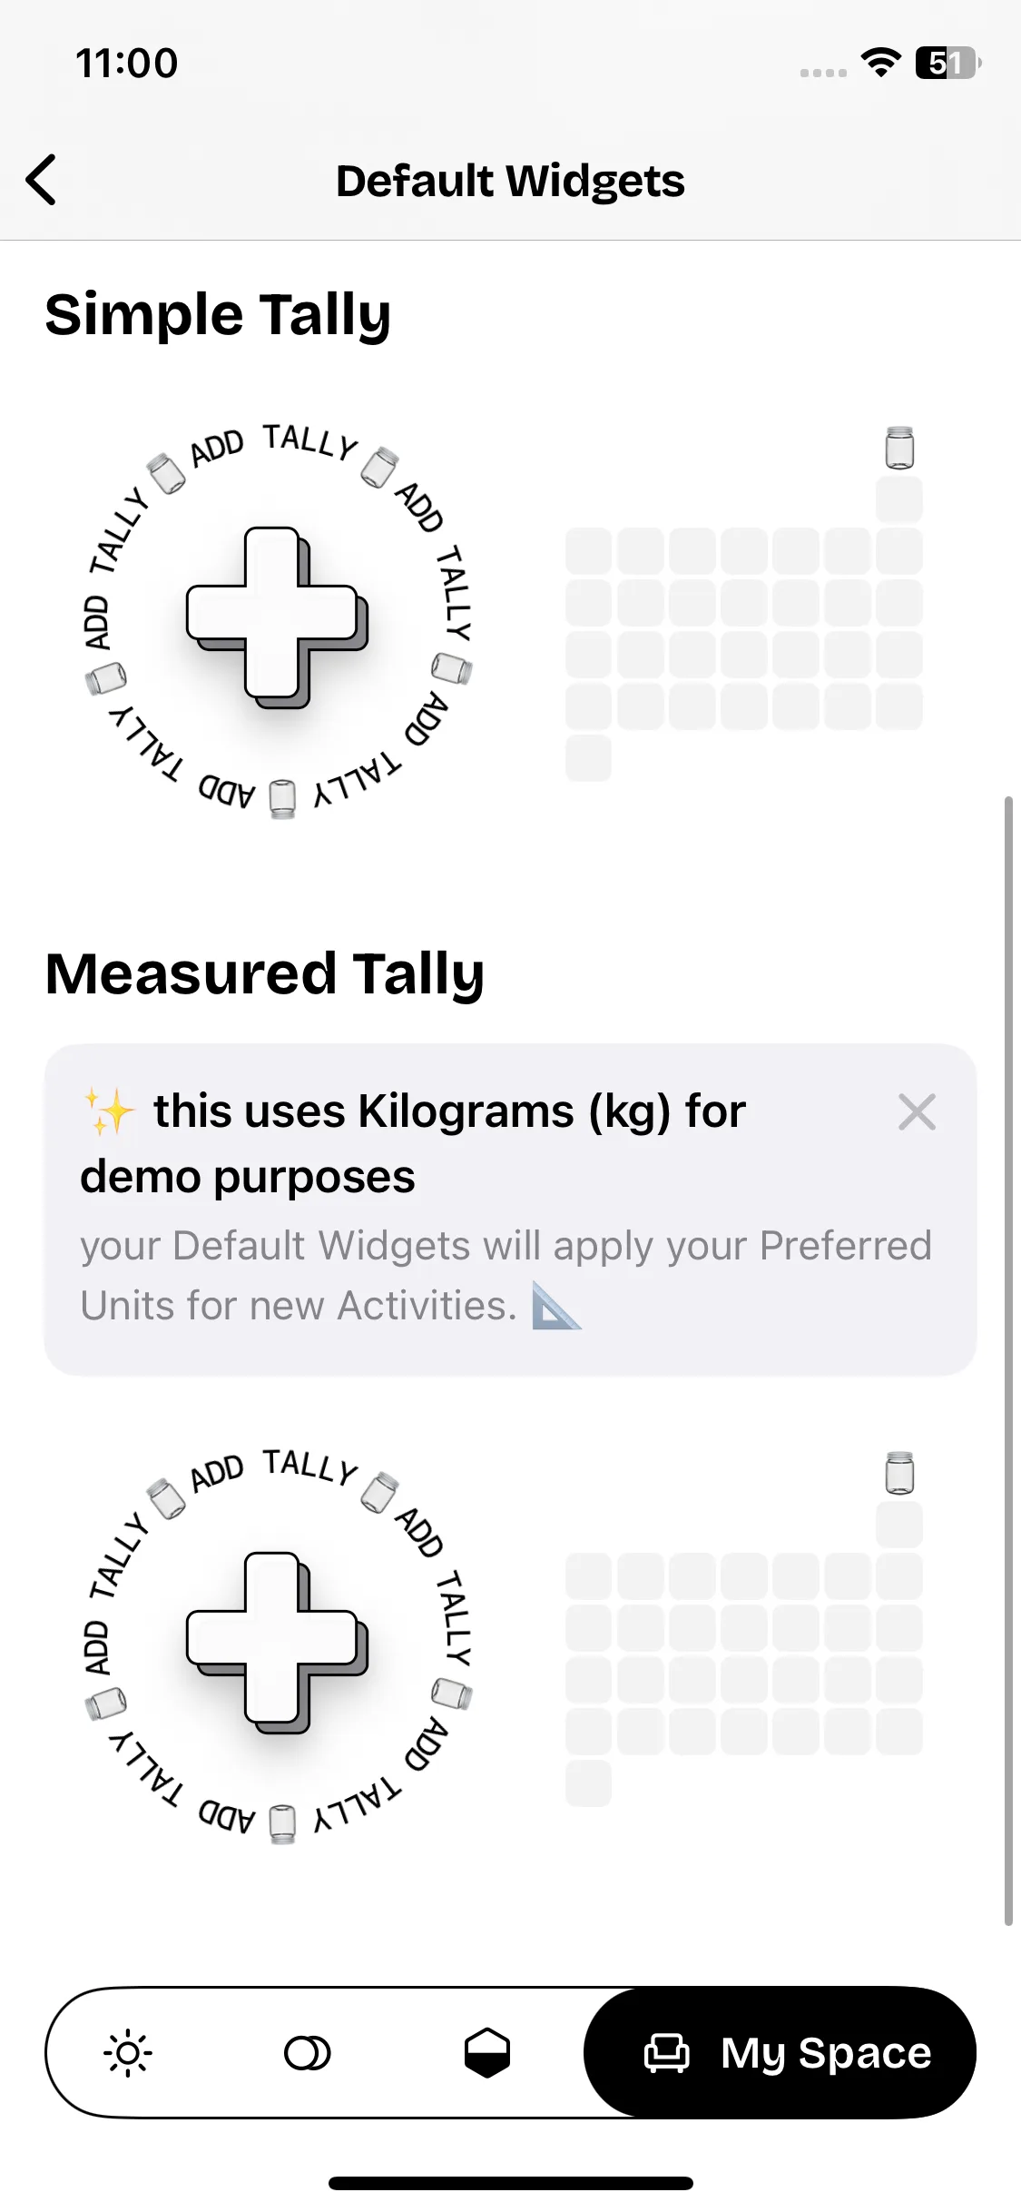The height and width of the screenshot is (2212, 1021).
Task: Switch to the My Space tab
Action: pyautogui.click(x=780, y=2053)
